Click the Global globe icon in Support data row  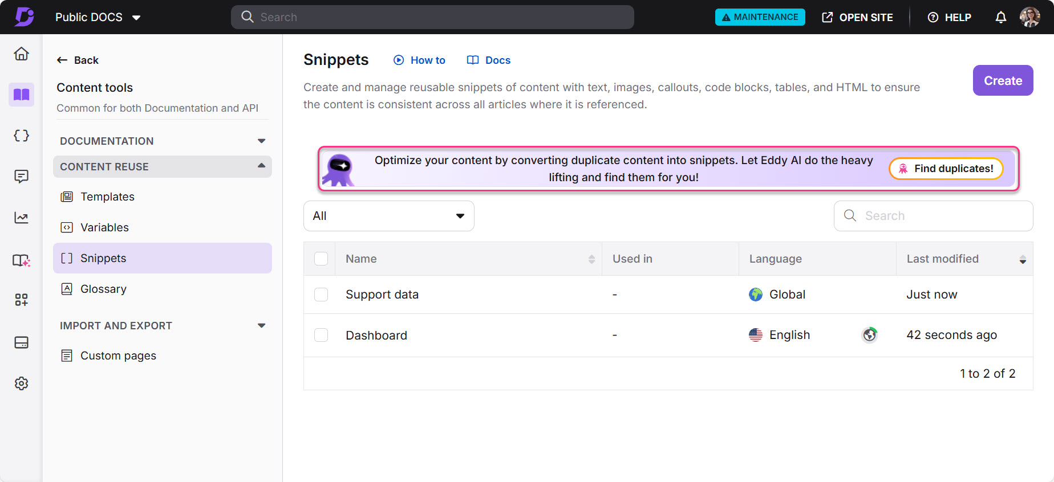(x=756, y=295)
